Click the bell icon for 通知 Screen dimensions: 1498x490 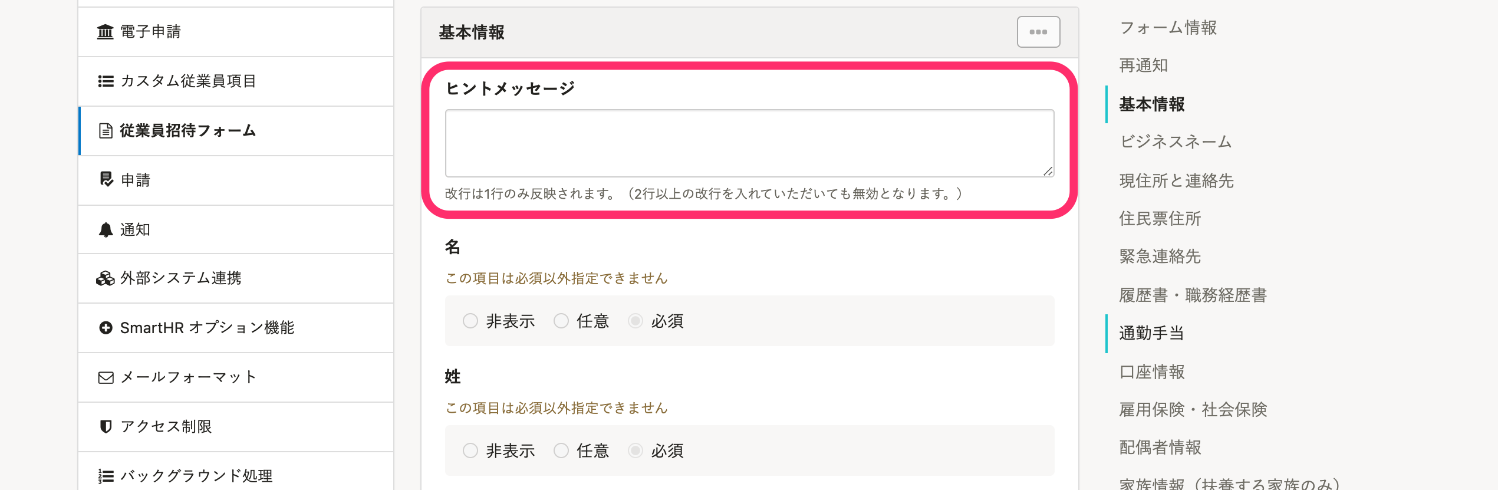click(106, 230)
